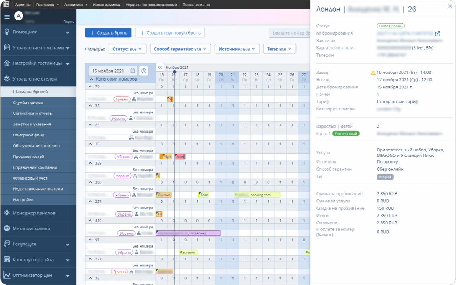The height and width of the screenshot is (285, 456).
Task: Click the round A account logo
Action: pyautogui.click(x=18, y=16)
